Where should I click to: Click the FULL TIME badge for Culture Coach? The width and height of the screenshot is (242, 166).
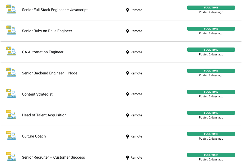coord(211,134)
